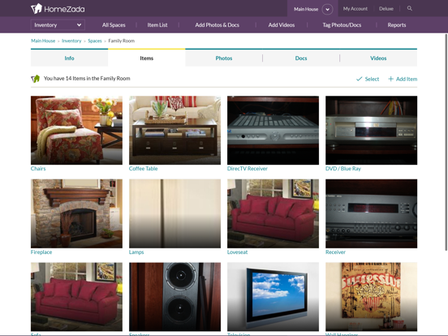This screenshot has width=448, height=336.
Task: Click the Select checkmark button
Action: pyautogui.click(x=368, y=79)
